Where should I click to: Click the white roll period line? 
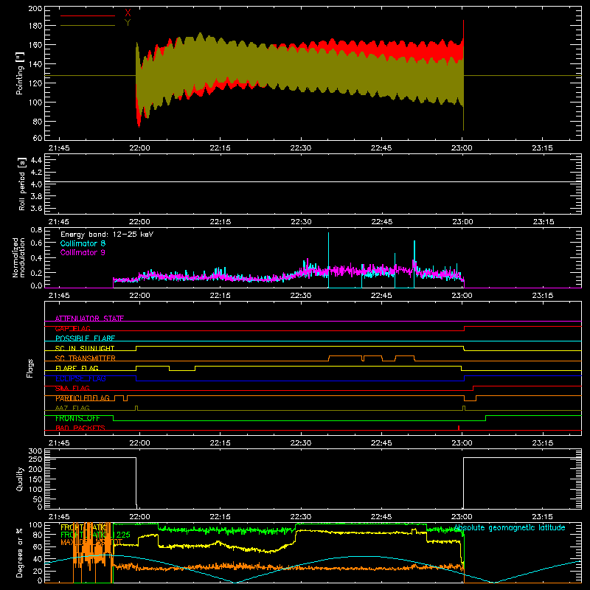click(x=313, y=181)
